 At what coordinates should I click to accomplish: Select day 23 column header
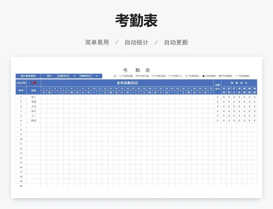[167, 89]
